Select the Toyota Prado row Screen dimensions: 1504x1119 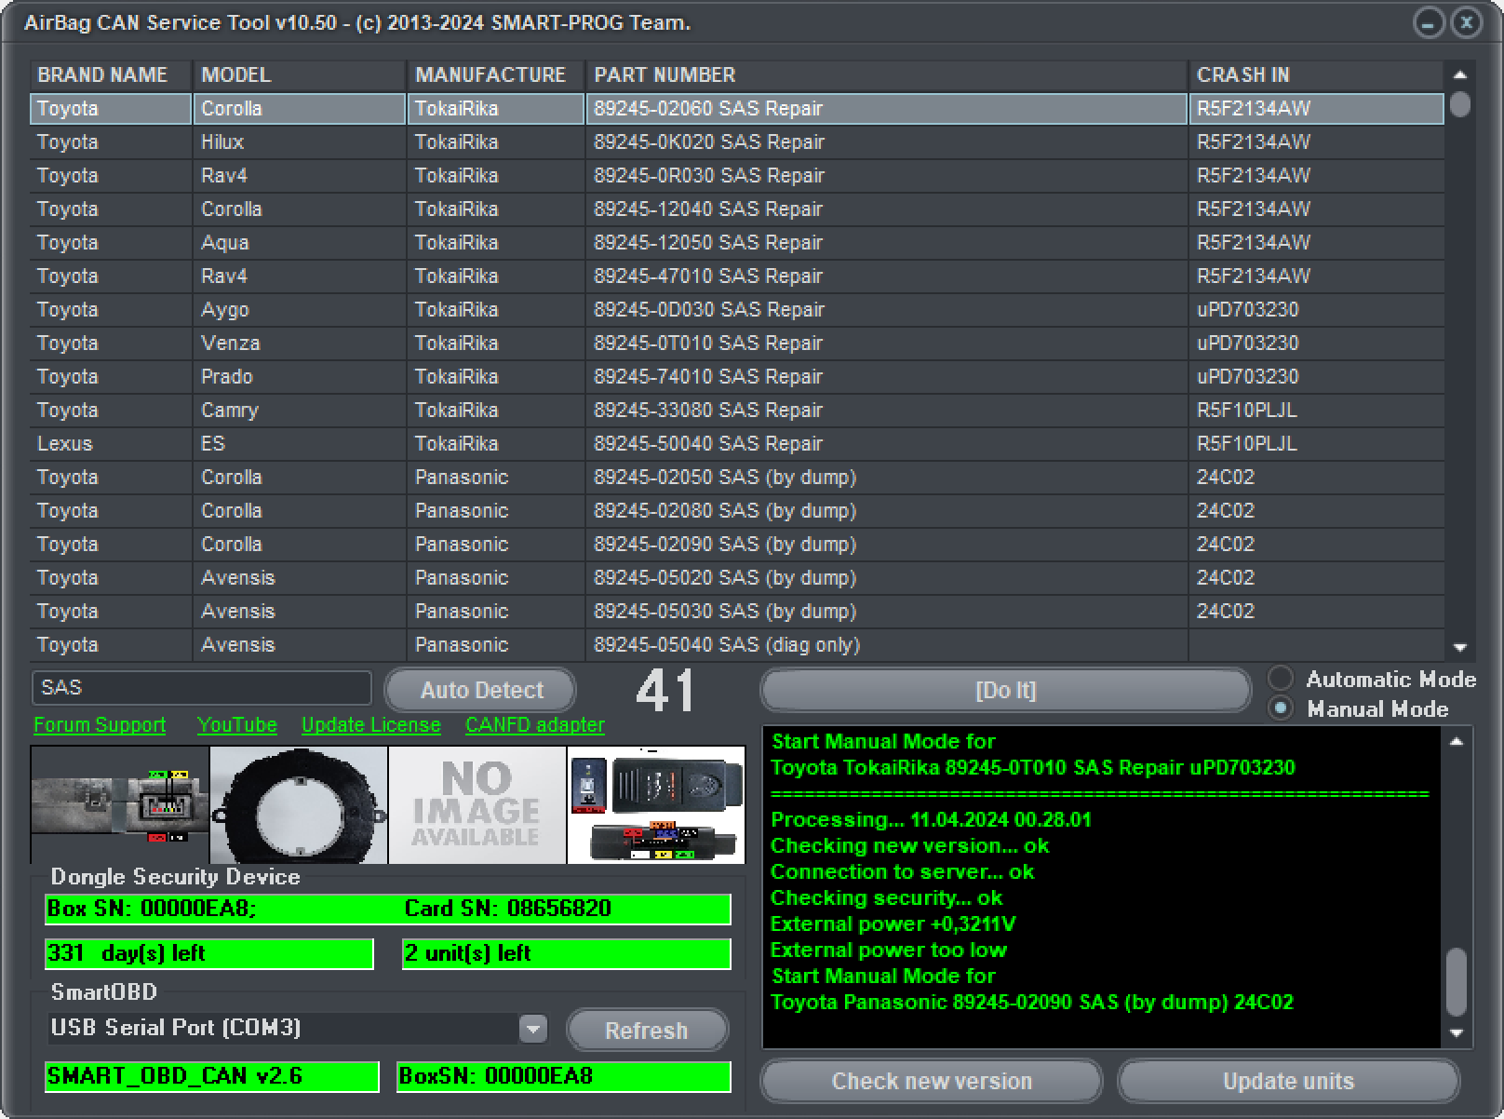737,376
